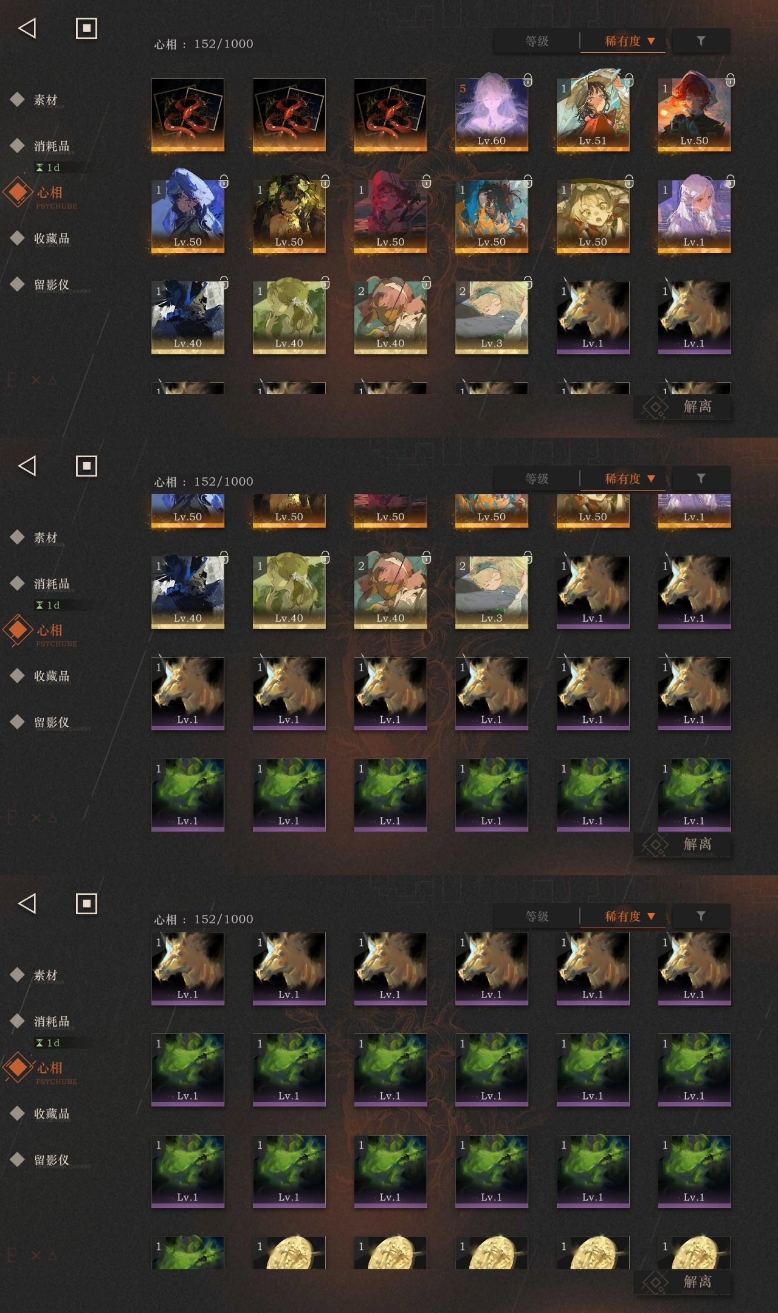Select first red serpent card psychube
This screenshot has width=778, height=1313.
(x=187, y=114)
